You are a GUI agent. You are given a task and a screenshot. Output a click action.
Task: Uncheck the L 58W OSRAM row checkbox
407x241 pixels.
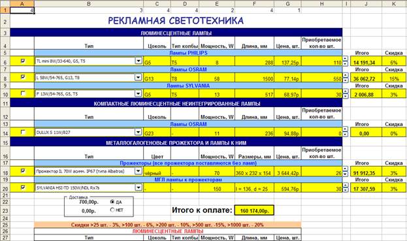pyautogui.click(x=23, y=77)
